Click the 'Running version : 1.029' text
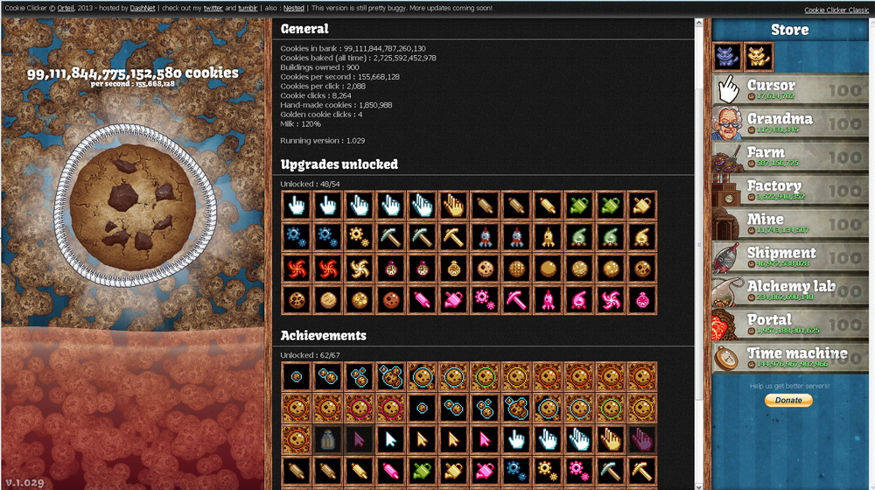This screenshot has width=875, height=490. click(323, 141)
